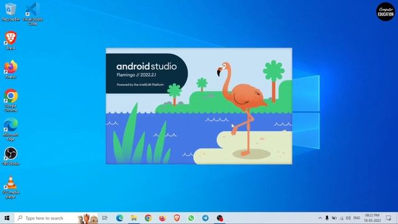The height and width of the screenshot is (224, 398).
Task: Open the Windows Start menu
Action: pyautogui.click(x=7, y=218)
